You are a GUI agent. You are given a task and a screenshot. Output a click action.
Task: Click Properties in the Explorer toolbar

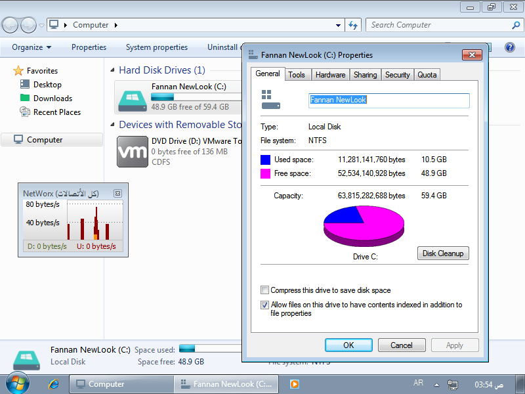tap(89, 47)
